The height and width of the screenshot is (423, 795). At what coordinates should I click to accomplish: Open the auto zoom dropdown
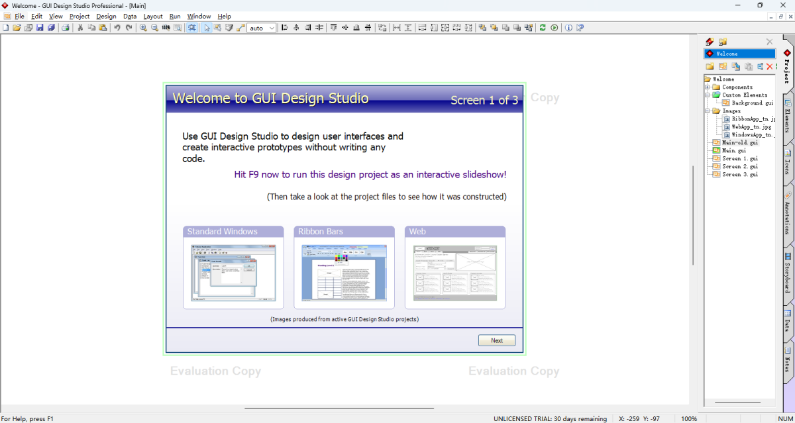point(272,28)
